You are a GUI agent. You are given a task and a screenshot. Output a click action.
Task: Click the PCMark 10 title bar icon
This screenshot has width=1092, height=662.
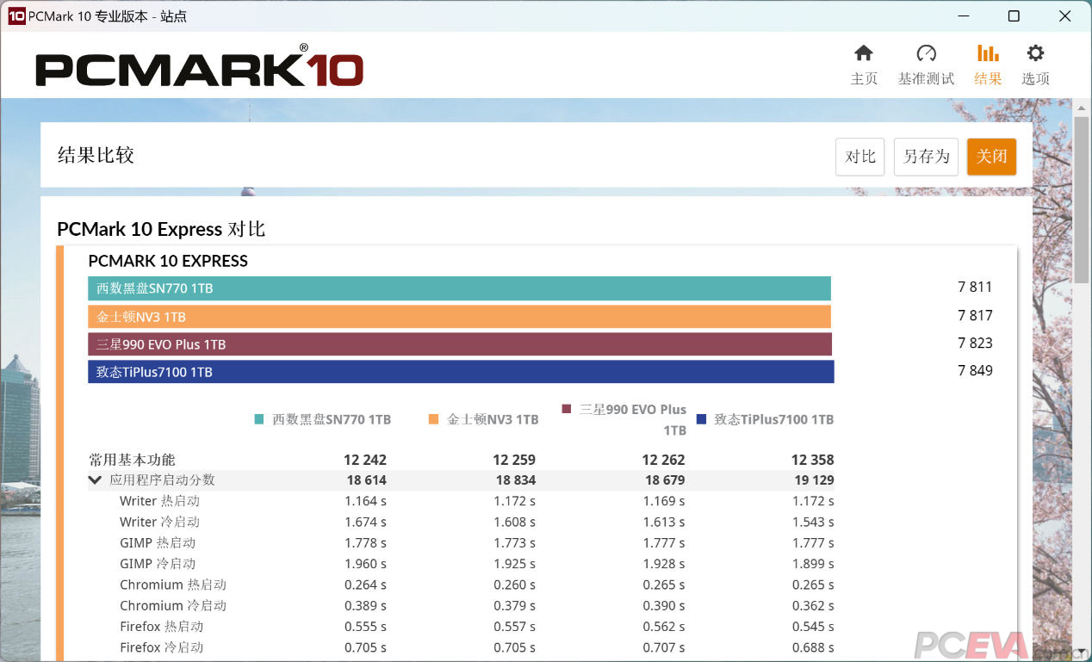pyautogui.click(x=16, y=15)
